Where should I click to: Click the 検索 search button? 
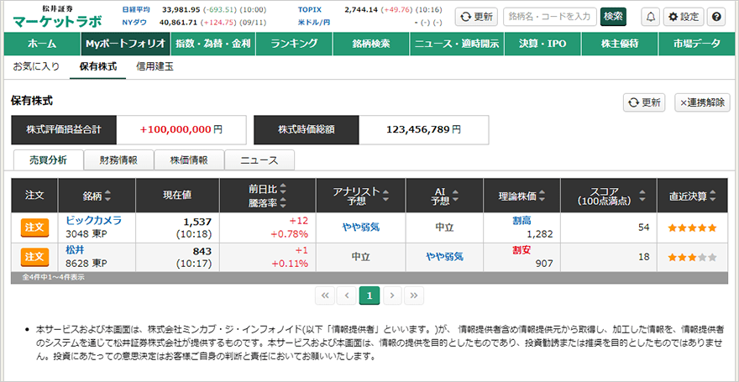point(613,17)
